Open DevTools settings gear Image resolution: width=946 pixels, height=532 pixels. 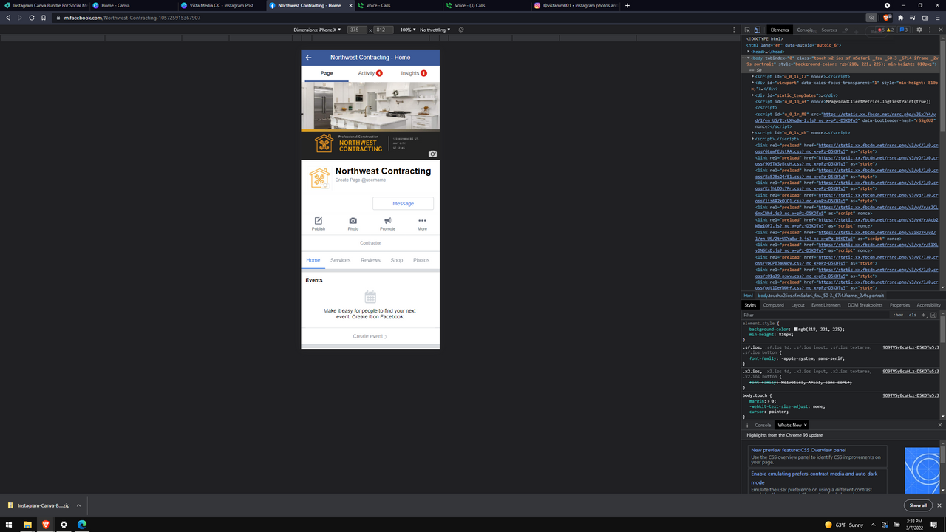(919, 30)
